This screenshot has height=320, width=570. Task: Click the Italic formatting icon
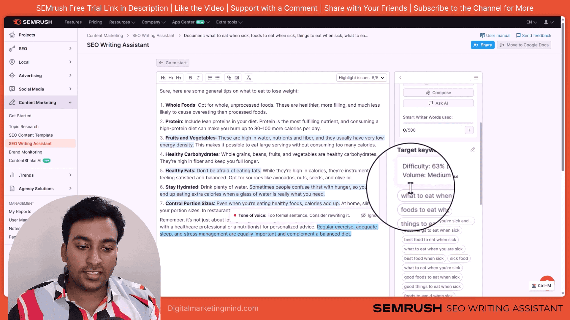pos(198,78)
